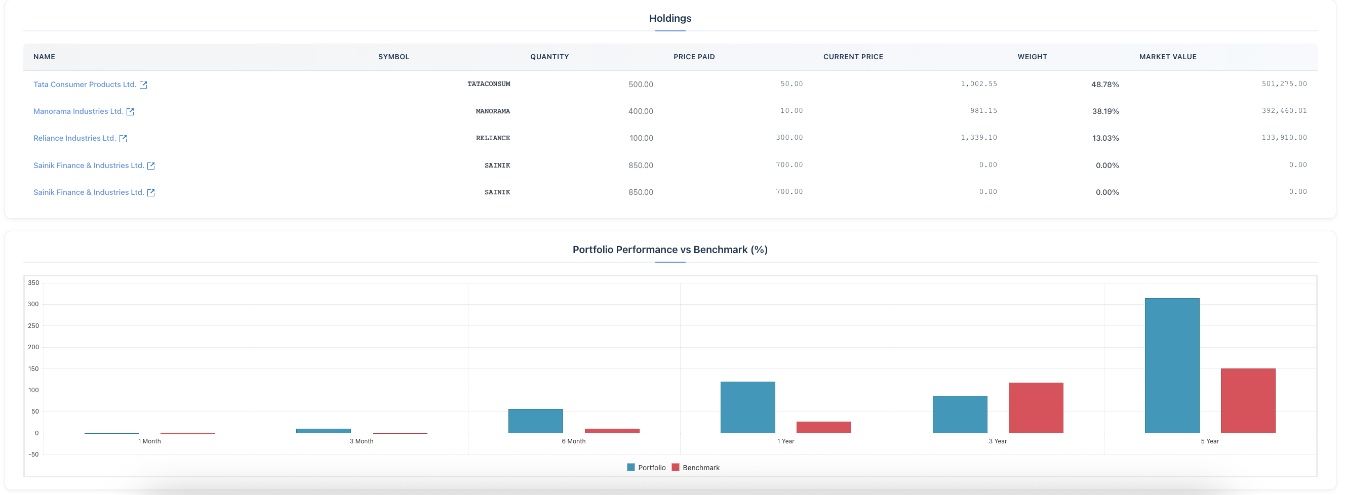Click Tata quantity value 500.00
The height and width of the screenshot is (495, 1345).
click(641, 85)
